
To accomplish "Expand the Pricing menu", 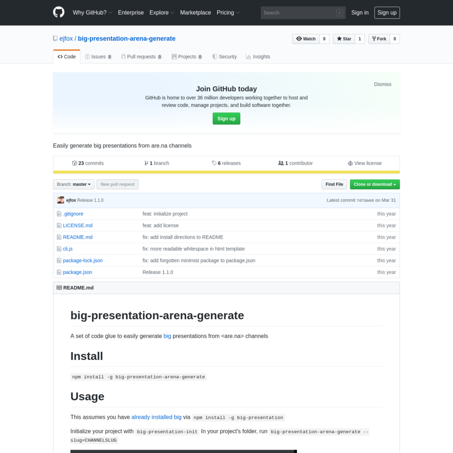I will [x=228, y=13].
